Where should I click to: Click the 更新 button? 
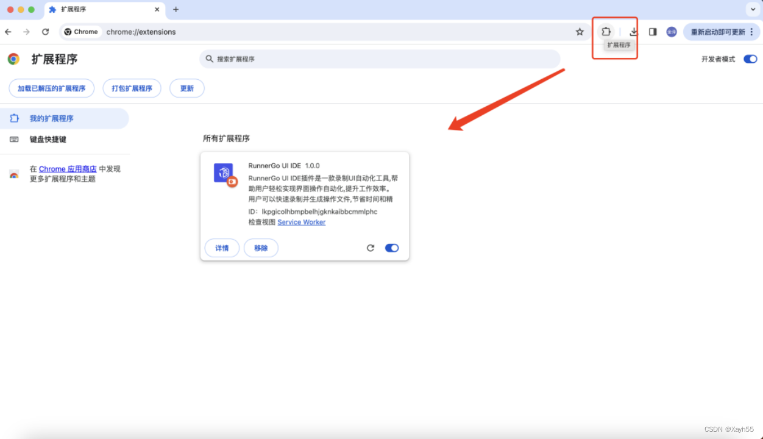[187, 88]
